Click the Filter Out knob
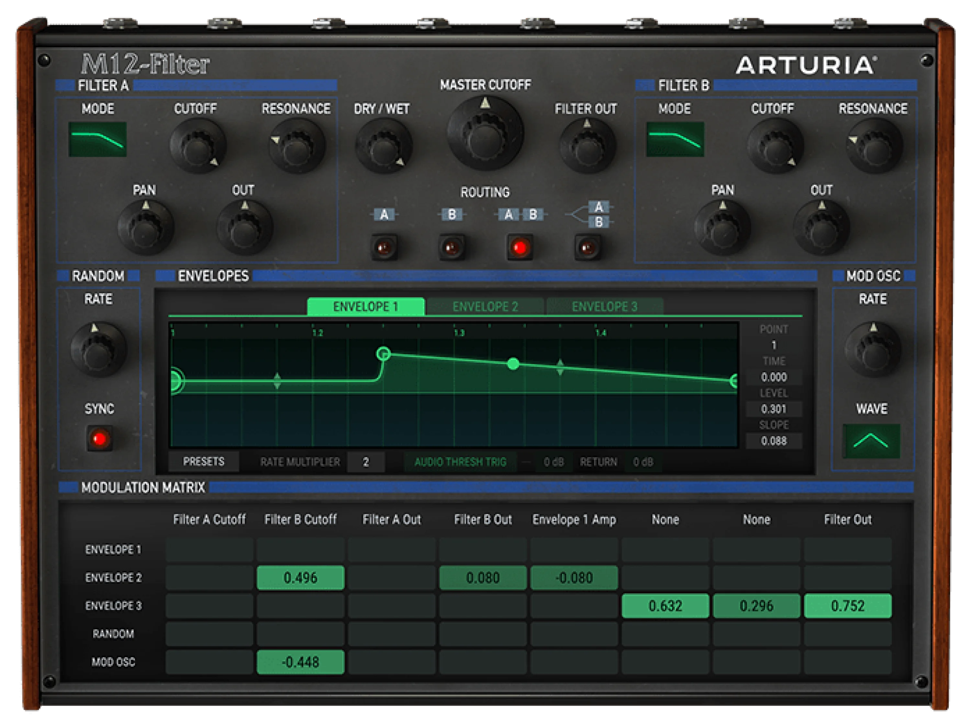 pos(587,146)
